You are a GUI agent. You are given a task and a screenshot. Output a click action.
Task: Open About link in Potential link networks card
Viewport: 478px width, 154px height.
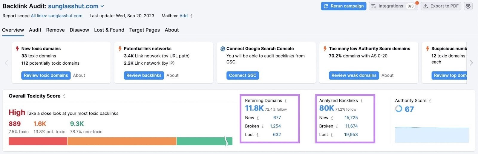172,75
